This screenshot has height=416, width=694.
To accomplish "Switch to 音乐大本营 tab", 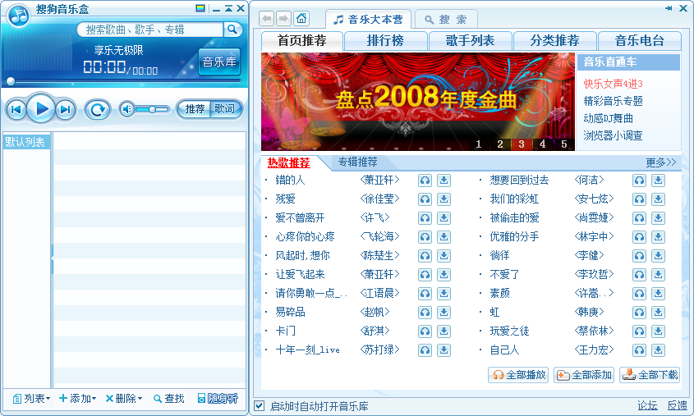I will [x=368, y=20].
